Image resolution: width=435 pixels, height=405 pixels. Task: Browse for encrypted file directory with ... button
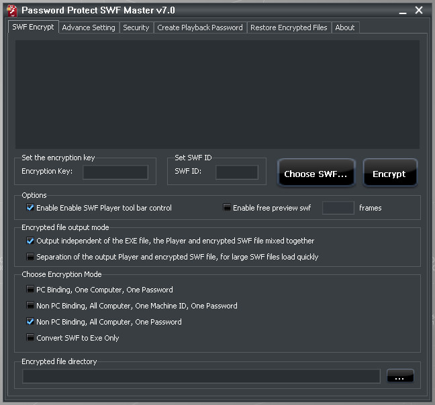(x=400, y=376)
